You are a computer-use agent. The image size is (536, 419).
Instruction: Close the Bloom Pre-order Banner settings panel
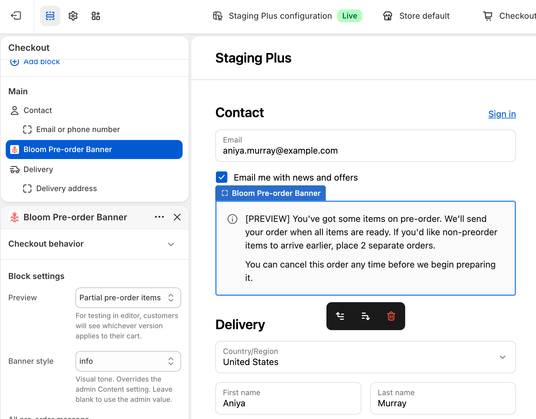pos(177,217)
